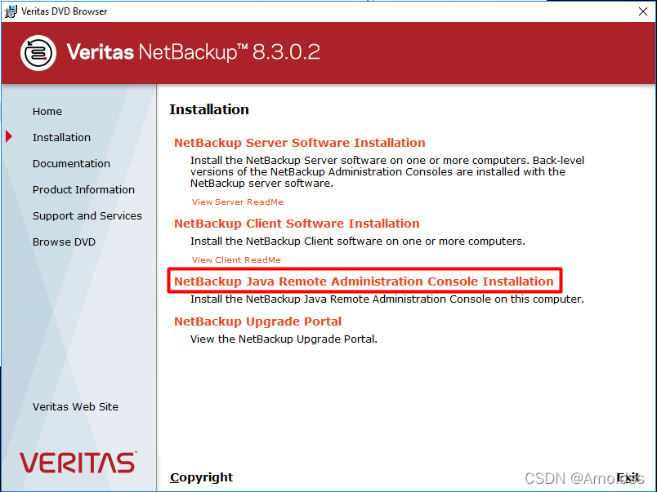
Task: Click the "View the NetBackup Upgrade Portal." text
Action: pyautogui.click(x=284, y=339)
